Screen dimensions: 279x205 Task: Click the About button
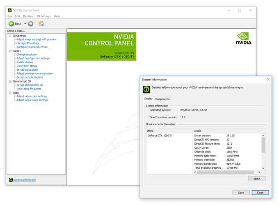coord(257,179)
